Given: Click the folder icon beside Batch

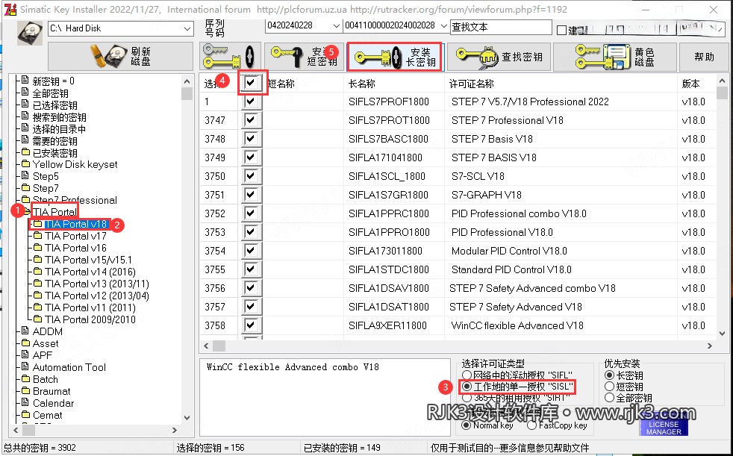Looking at the screenshot, I should pyautogui.click(x=25, y=379).
